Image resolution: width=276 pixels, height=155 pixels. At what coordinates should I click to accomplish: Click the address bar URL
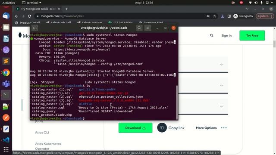click(x=63, y=16)
